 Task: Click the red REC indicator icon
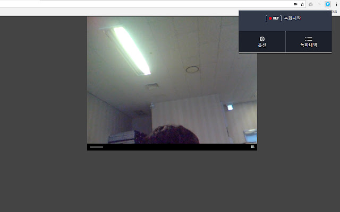click(x=270, y=19)
